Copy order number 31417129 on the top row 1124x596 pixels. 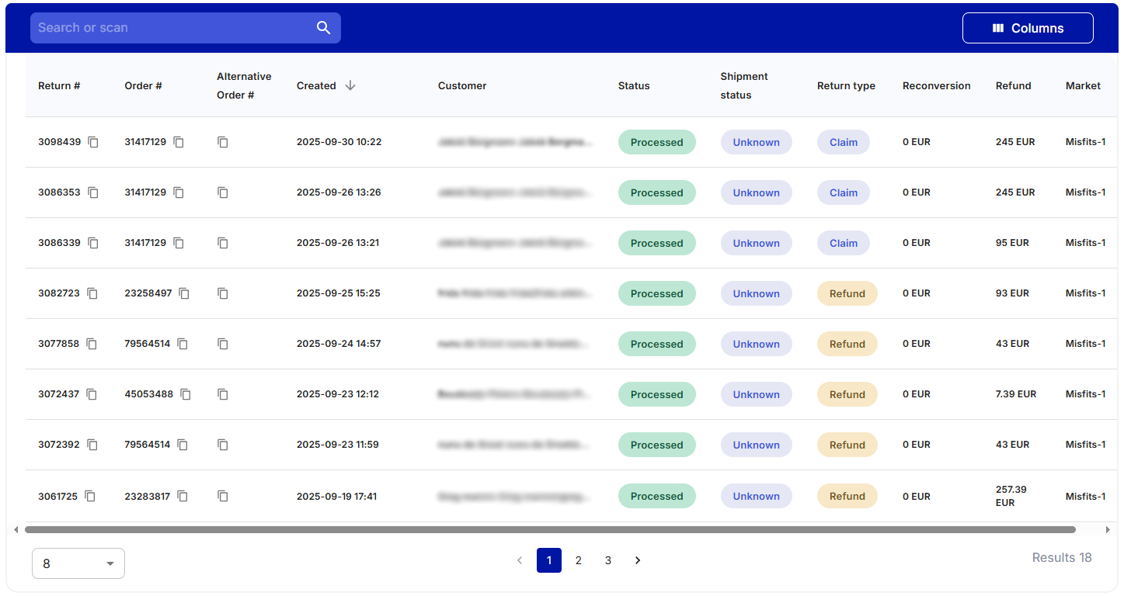point(179,142)
